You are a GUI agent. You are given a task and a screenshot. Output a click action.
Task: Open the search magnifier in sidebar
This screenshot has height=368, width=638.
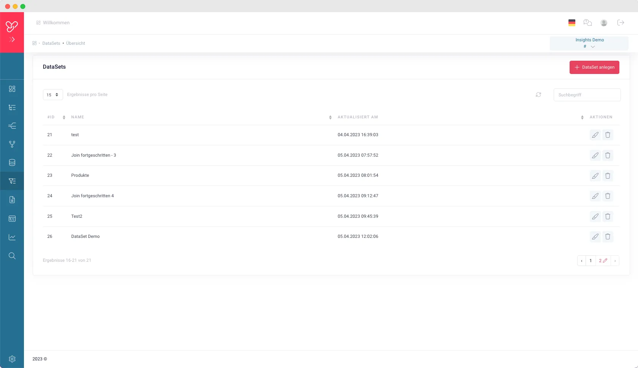point(12,256)
